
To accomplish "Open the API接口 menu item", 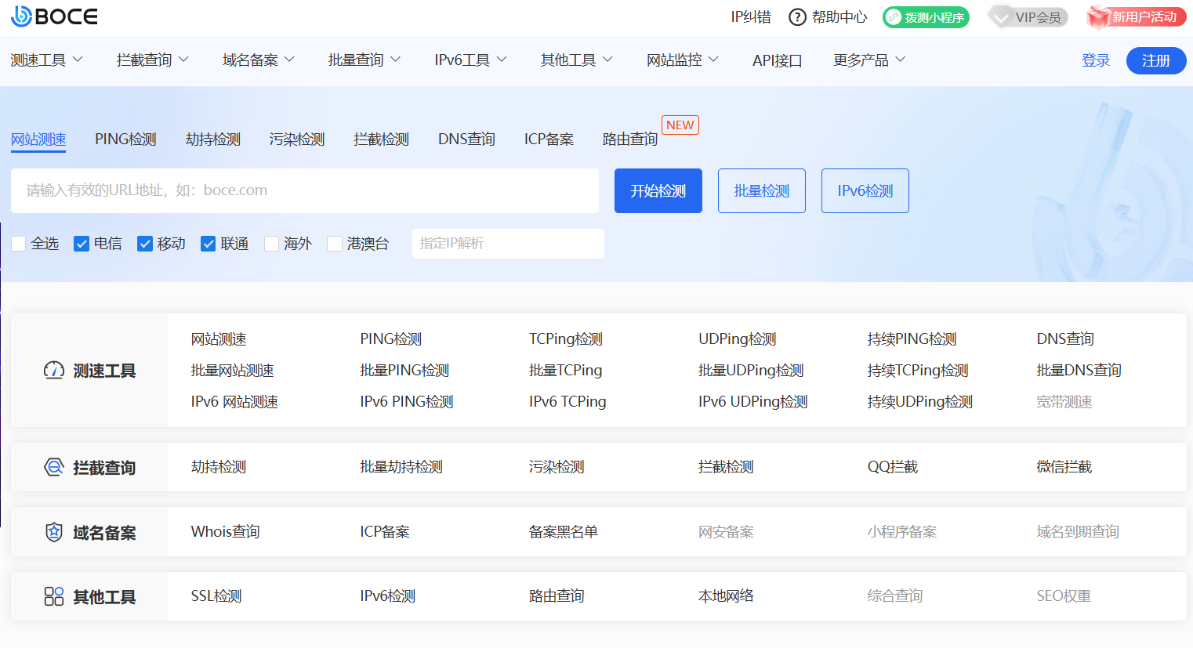I will (777, 60).
